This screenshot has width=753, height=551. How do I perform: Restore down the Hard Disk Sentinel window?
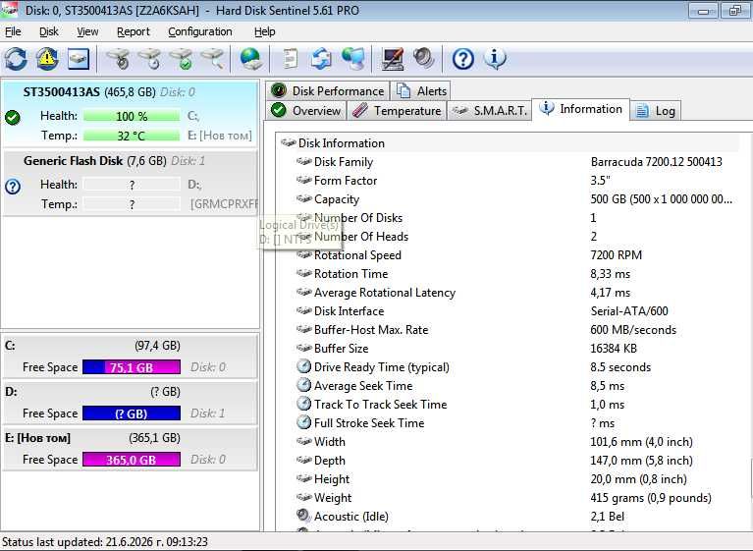pyautogui.click(x=735, y=11)
